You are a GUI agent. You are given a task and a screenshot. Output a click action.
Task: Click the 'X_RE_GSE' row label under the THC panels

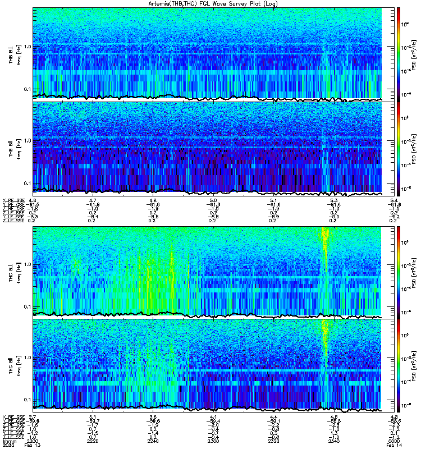[x=13, y=417]
